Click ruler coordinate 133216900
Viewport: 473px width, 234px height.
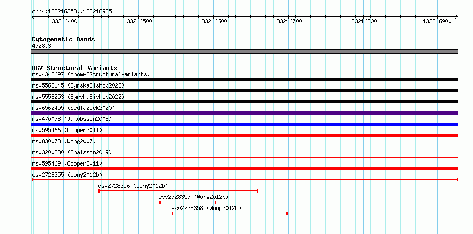pos(437,21)
